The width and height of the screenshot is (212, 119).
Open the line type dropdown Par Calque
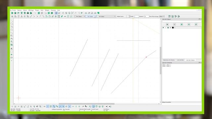tap(106, 16)
